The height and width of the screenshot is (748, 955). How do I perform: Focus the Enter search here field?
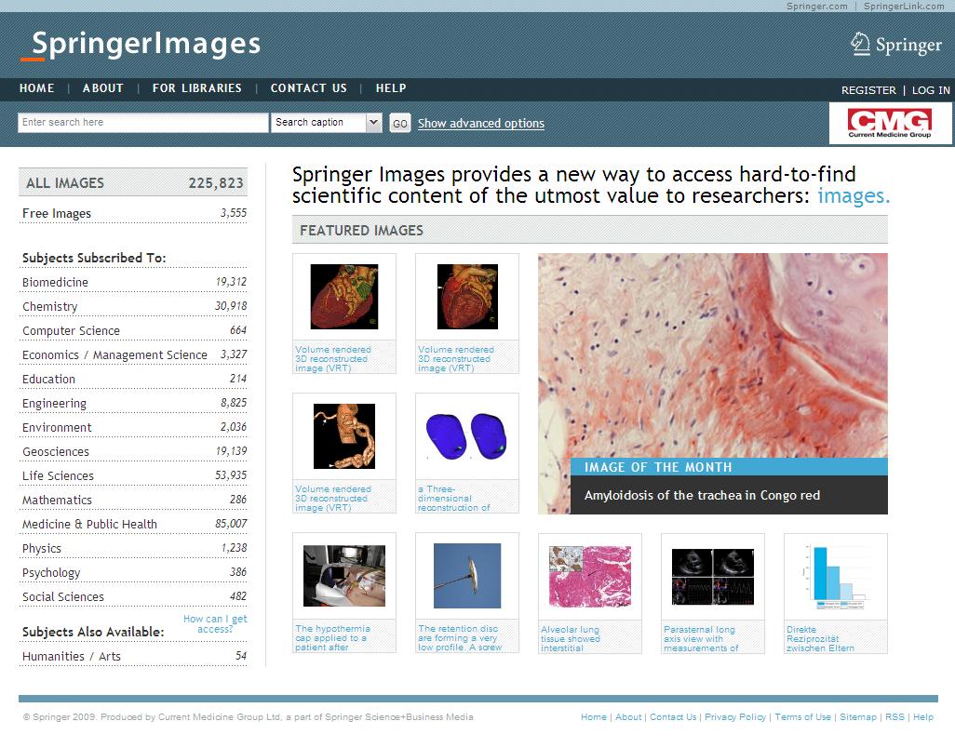coord(143,122)
